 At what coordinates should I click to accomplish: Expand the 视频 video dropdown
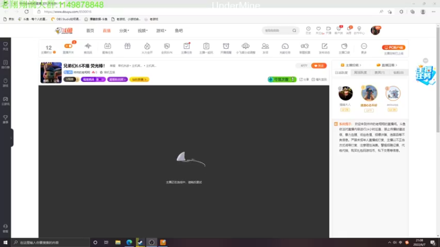(142, 31)
